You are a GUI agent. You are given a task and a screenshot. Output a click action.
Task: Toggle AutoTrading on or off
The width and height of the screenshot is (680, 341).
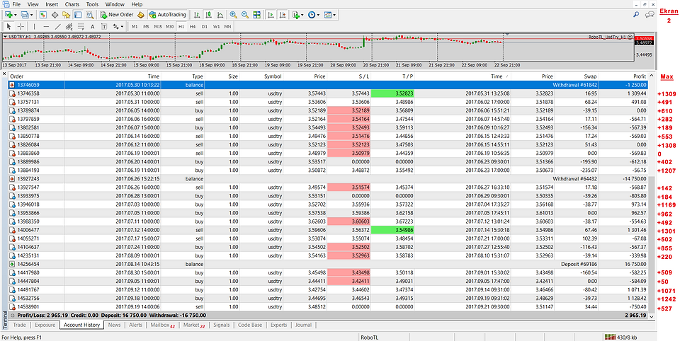pyautogui.click(x=167, y=15)
